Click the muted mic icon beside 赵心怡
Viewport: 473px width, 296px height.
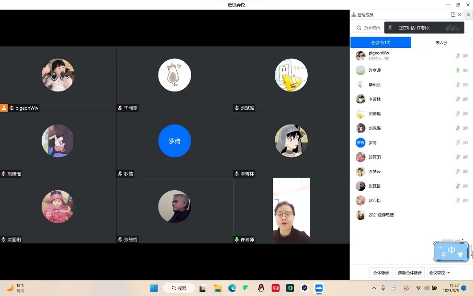click(458, 200)
